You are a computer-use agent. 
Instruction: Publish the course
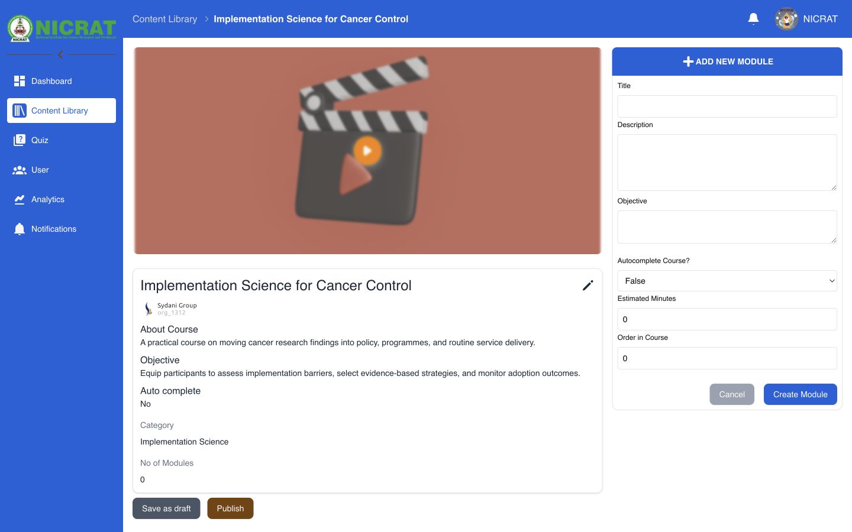tap(230, 508)
